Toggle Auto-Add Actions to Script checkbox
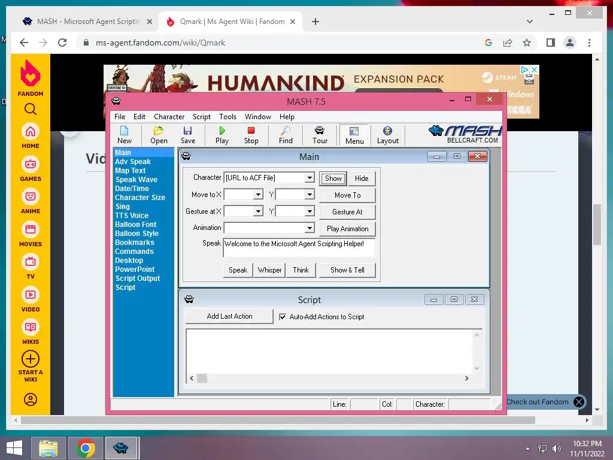 tap(283, 317)
